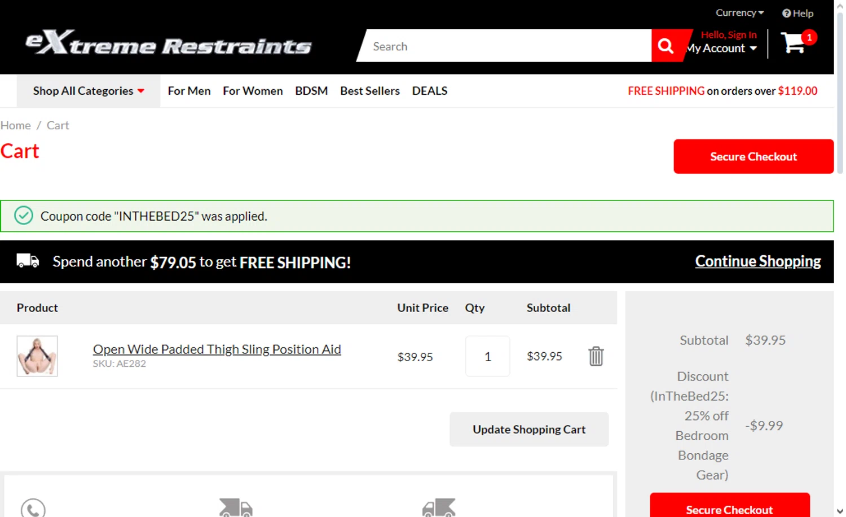Viewport: 846px width, 517px height.
Task: Open the For Women menu
Action: [x=253, y=91]
